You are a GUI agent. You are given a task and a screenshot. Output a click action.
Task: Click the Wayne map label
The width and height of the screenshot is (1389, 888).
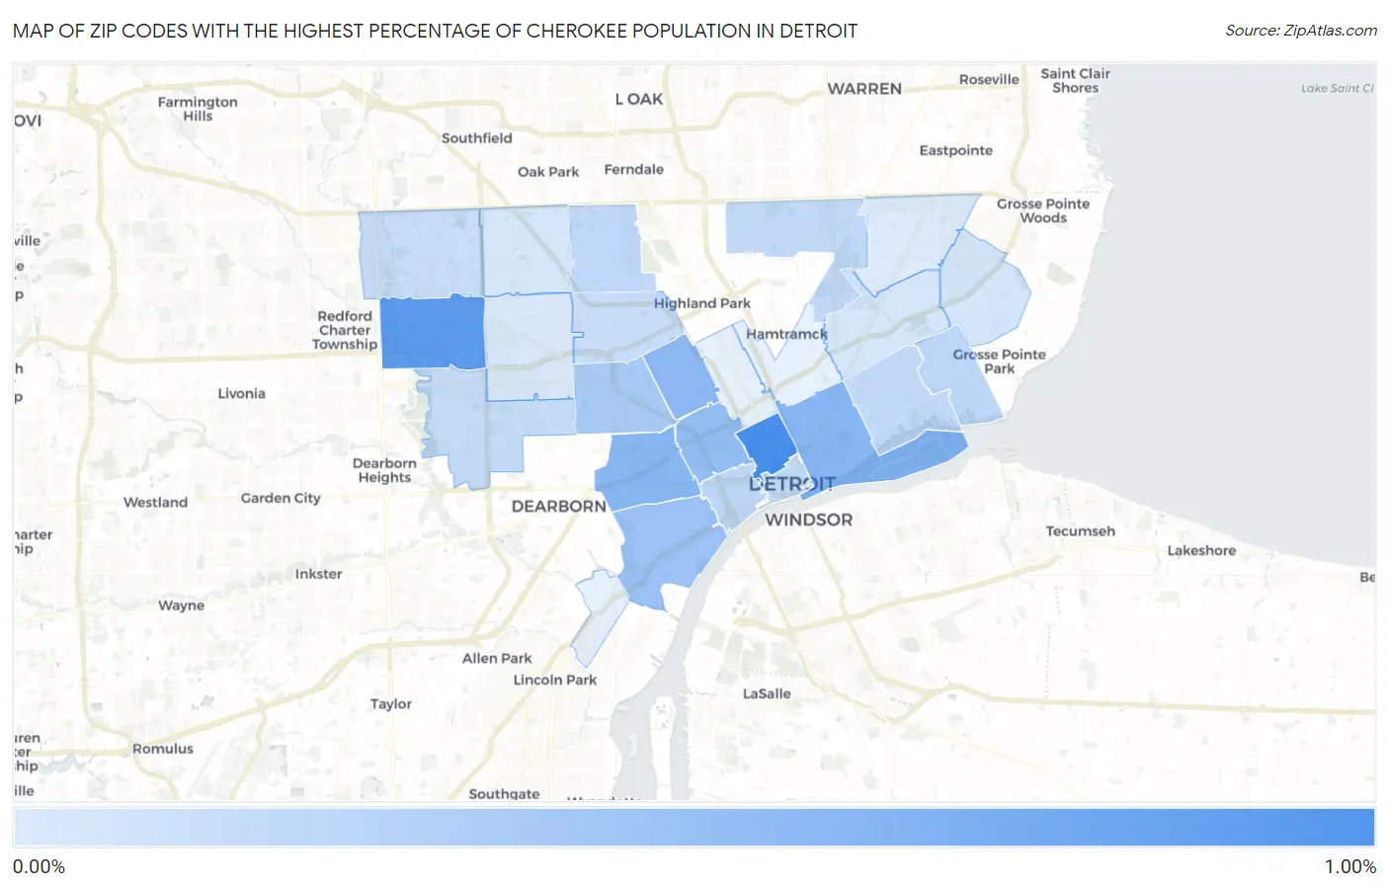[181, 605]
